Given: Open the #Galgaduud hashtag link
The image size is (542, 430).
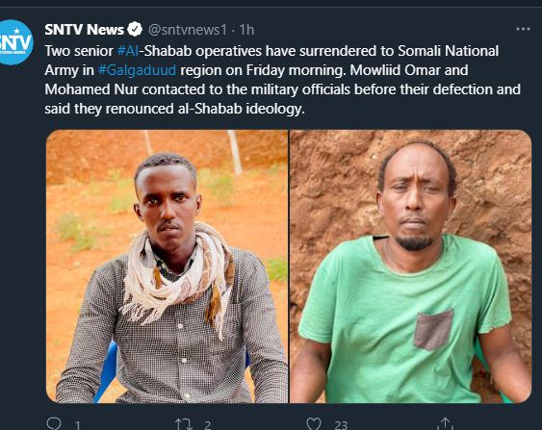Looking at the screenshot, I should tap(138, 70).
